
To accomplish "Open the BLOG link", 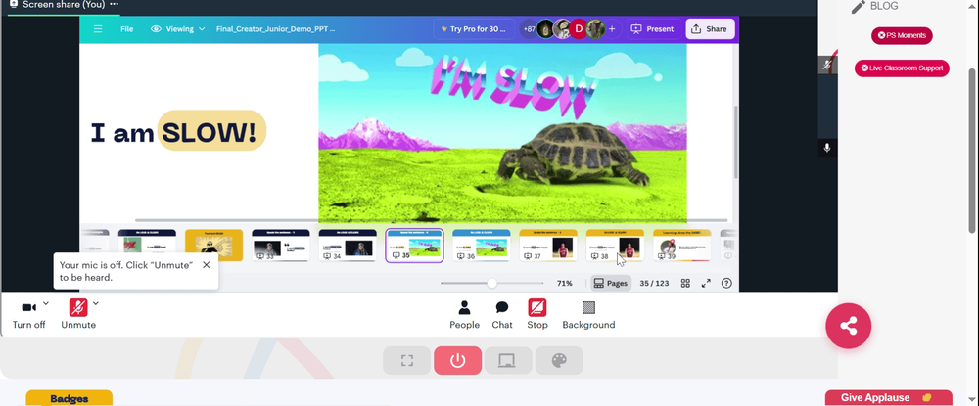I will point(875,6).
